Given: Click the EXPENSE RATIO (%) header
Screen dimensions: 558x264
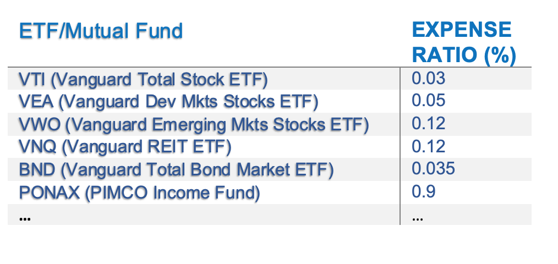Looking at the screenshot, I should coord(464,42).
